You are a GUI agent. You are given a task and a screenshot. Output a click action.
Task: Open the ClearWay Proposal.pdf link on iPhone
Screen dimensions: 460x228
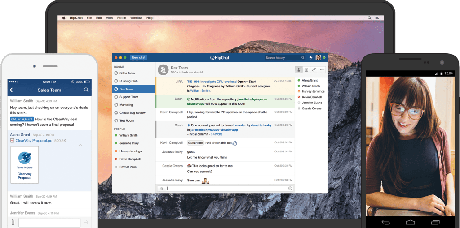pyautogui.click(x=34, y=141)
